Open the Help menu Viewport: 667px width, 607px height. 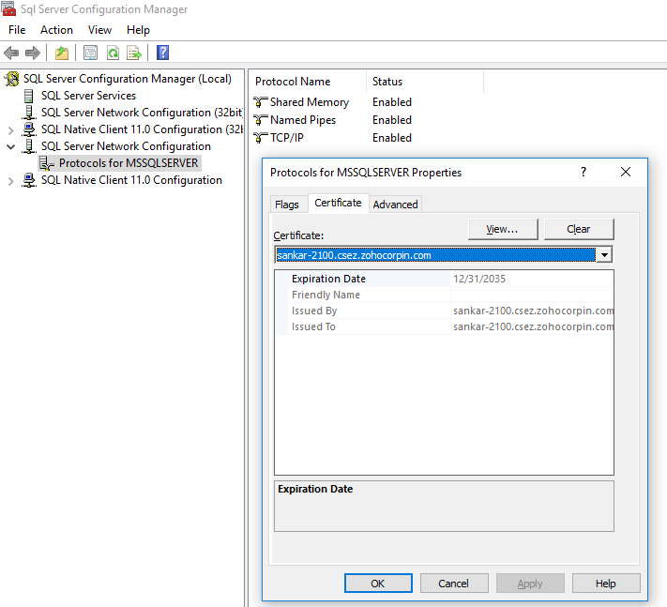click(x=138, y=30)
